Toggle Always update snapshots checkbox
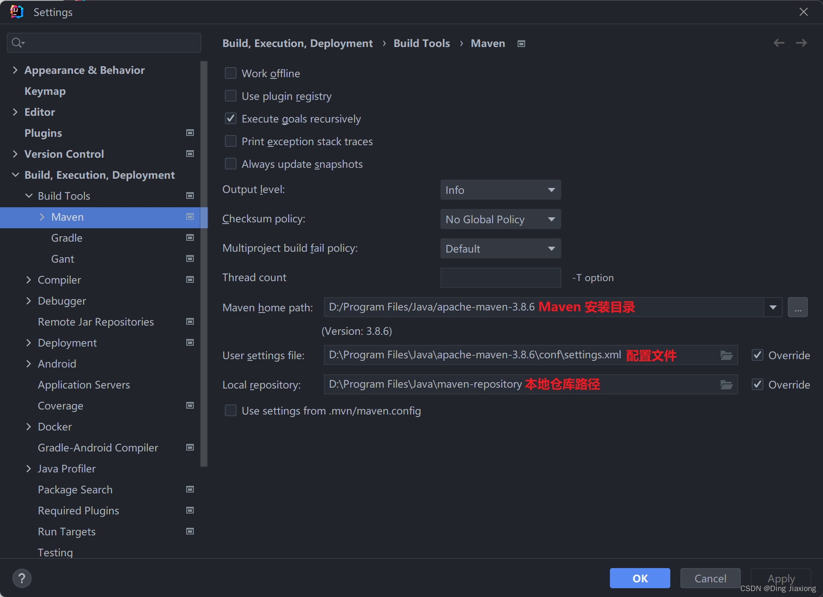Screen dimensions: 823x597 231,164
